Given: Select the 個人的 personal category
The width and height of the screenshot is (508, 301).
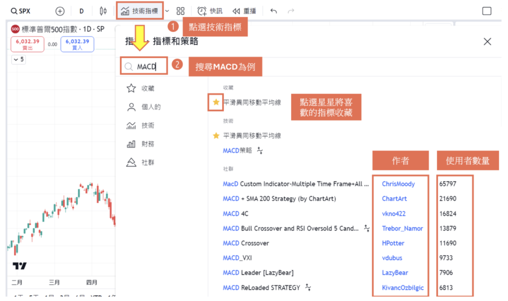Looking at the screenshot, I should [143, 107].
